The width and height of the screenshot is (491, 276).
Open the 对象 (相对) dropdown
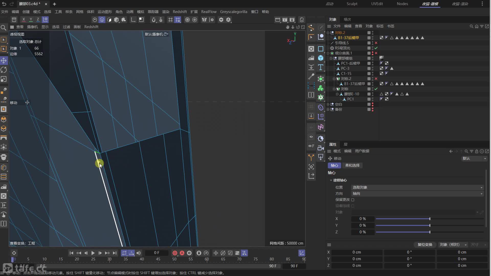pyautogui.click(x=453, y=245)
